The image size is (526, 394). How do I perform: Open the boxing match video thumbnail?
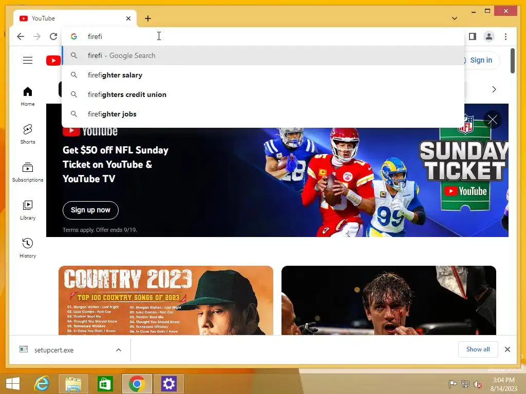click(x=388, y=300)
